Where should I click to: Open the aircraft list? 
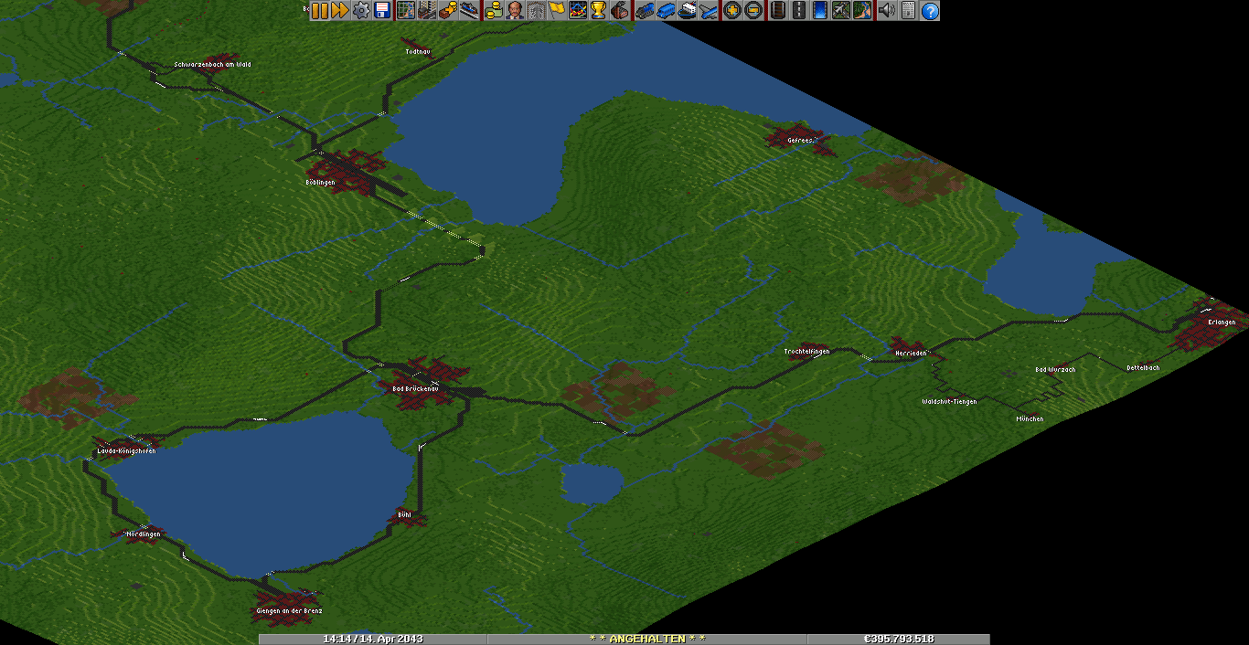coord(709,11)
